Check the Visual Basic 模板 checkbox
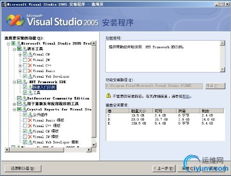 tap(25, 120)
